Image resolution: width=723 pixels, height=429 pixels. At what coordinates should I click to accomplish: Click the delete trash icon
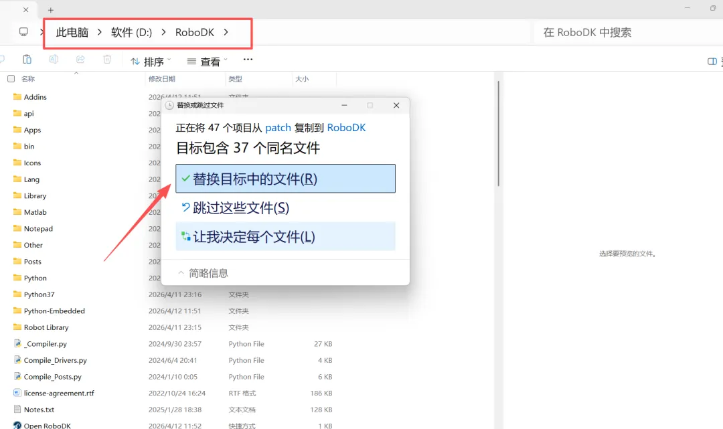[107, 60]
